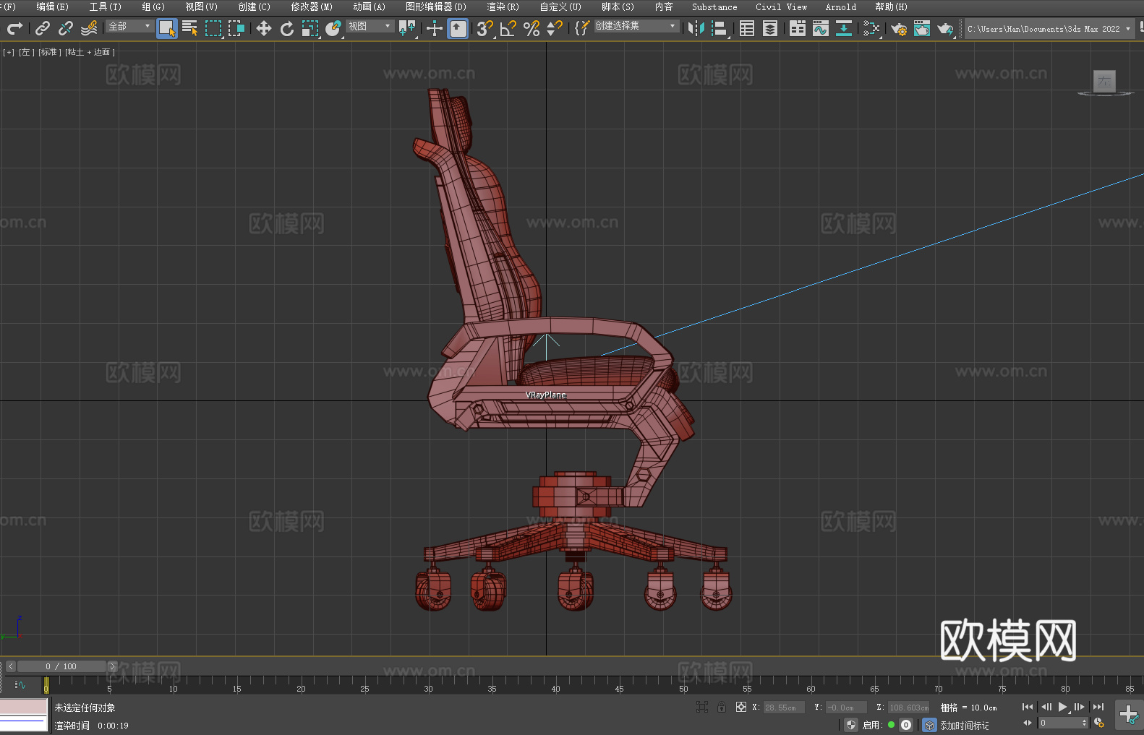Click the Render Production teapot icon
The width and height of the screenshot is (1144, 735).
tap(945, 28)
